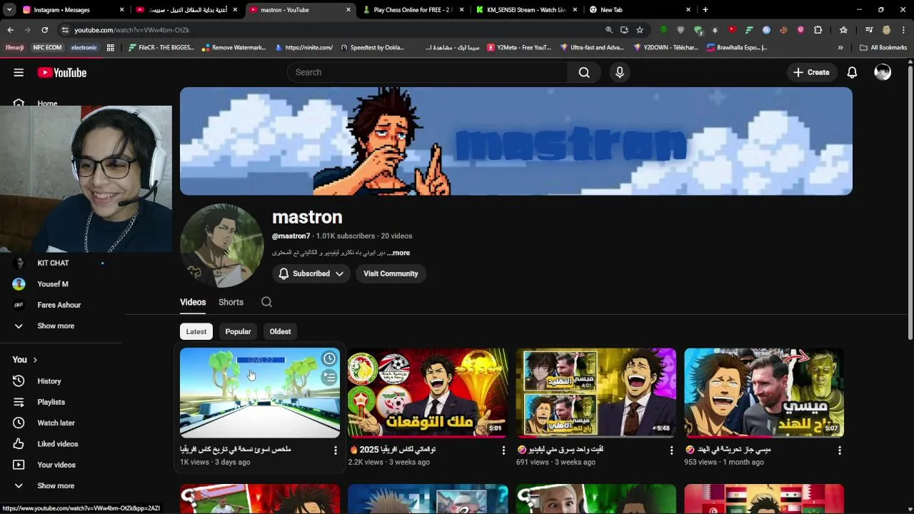This screenshot has width=914, height=514.
Task: Click the cookie extension icon
Action: 783,30
